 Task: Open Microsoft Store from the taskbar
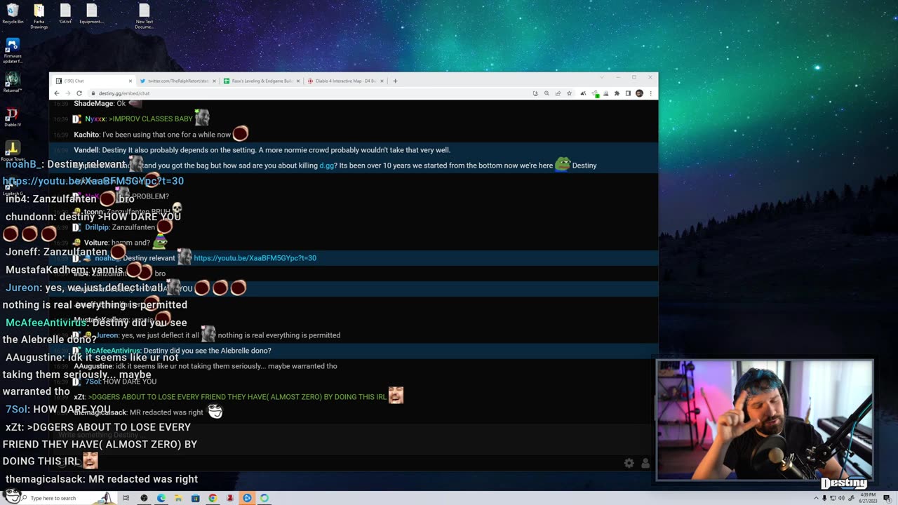195,498
